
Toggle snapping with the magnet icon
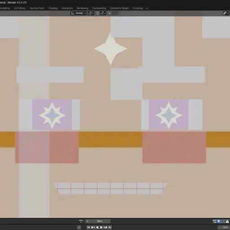click(x=97, y=13)
